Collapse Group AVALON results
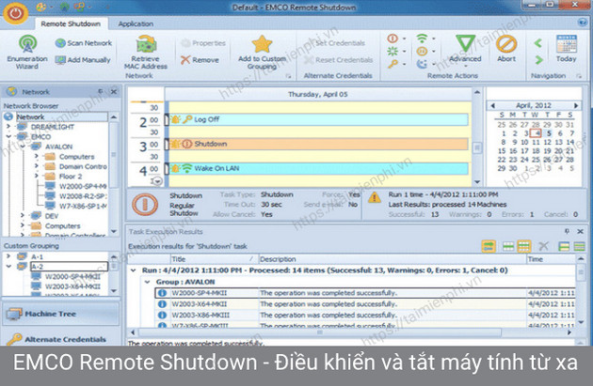Image resolution: width=593 pixels, height=386 pixels. pyautogui.click(x=148, y=282)
